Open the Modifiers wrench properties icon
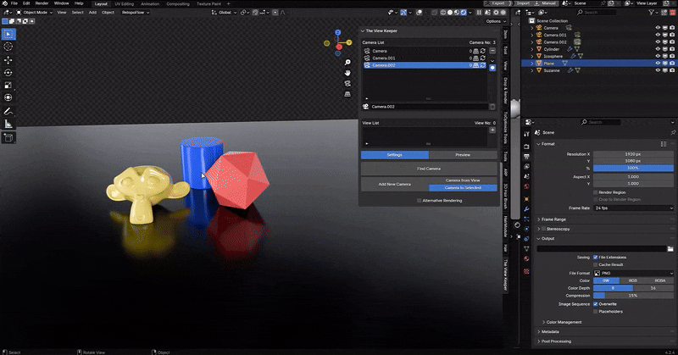This screenshot has height=355, width=678. click(526, 209)
